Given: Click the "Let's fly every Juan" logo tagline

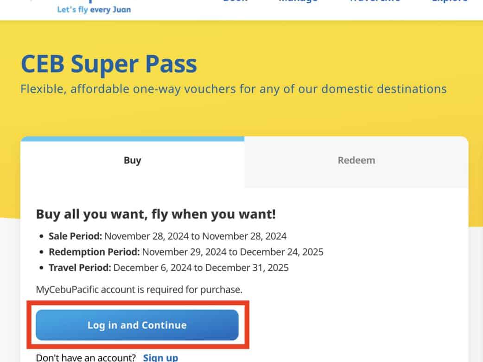Looking at the screenshot, I should point(94,9).
